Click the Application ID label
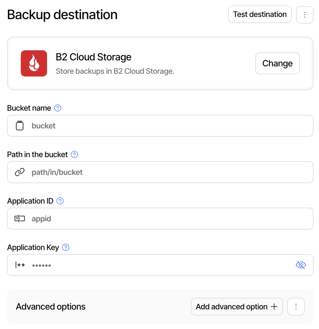This screenshot has height=329, width=319. click(30, 201)
